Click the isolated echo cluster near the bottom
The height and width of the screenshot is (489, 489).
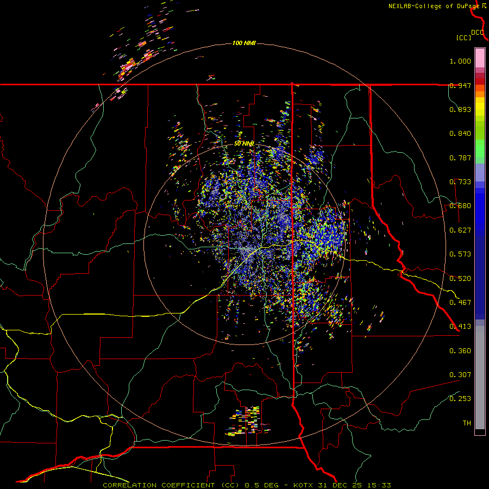(247, 421)
